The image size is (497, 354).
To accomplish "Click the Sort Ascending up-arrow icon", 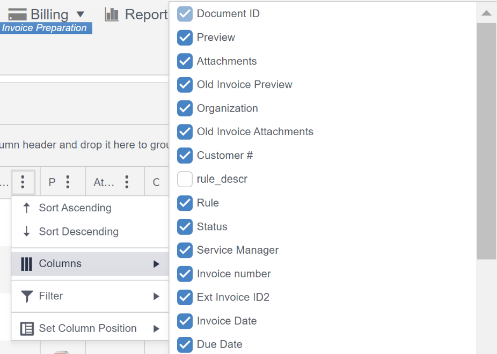I will point(27,208).
